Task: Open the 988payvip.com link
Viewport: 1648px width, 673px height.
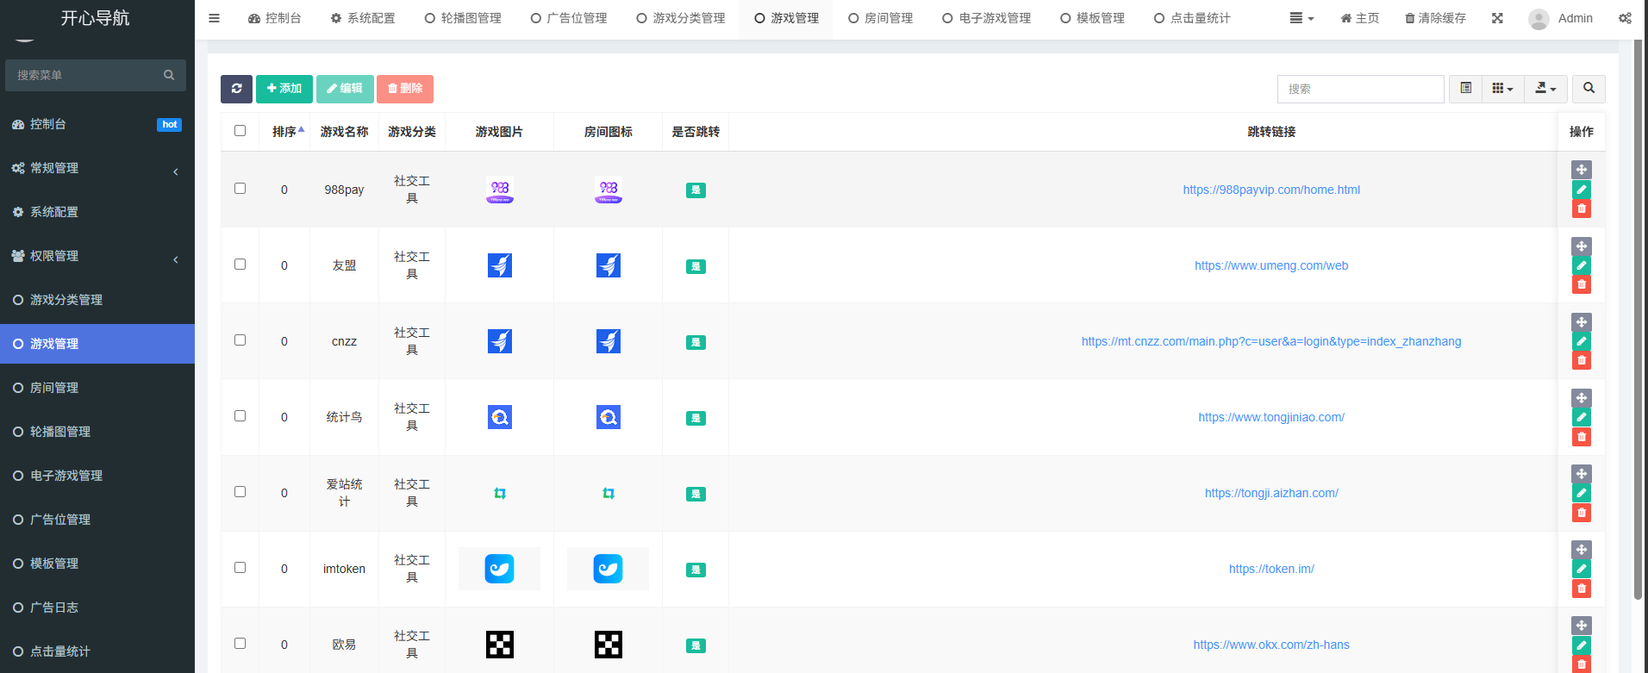Action: pos(1271,190)
